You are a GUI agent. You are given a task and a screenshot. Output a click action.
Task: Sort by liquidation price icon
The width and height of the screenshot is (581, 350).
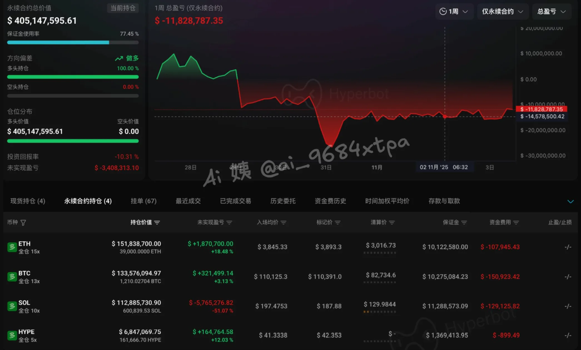[x=392, y=222]
